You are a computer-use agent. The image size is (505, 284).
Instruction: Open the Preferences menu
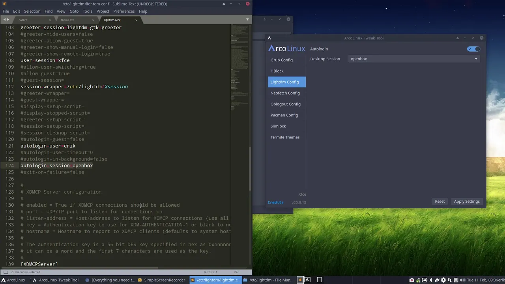click(124, 11)
